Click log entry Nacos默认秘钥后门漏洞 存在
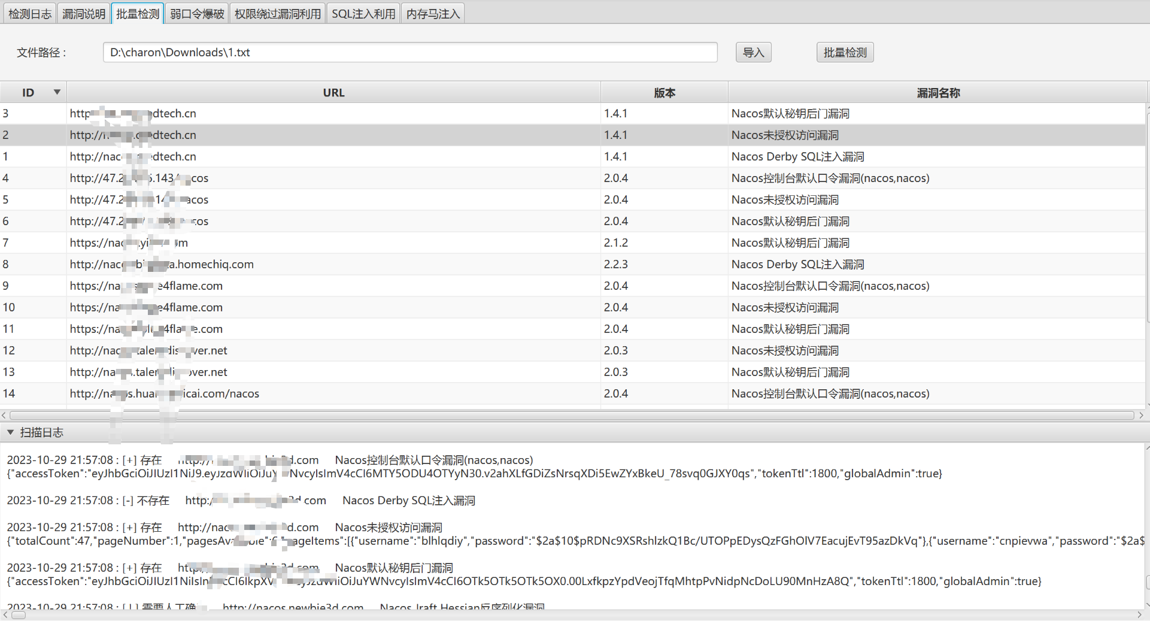Viewport: 1150px width, 621px height. coord(230,567)
